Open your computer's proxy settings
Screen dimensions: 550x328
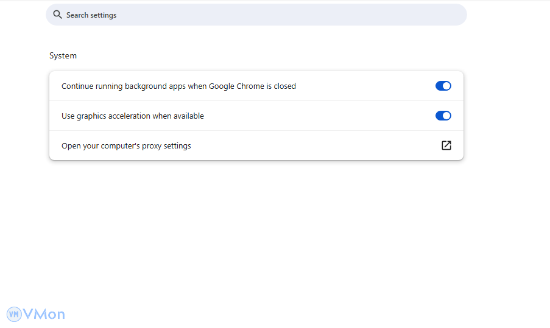pyautogui.click(x=126, y=145)
